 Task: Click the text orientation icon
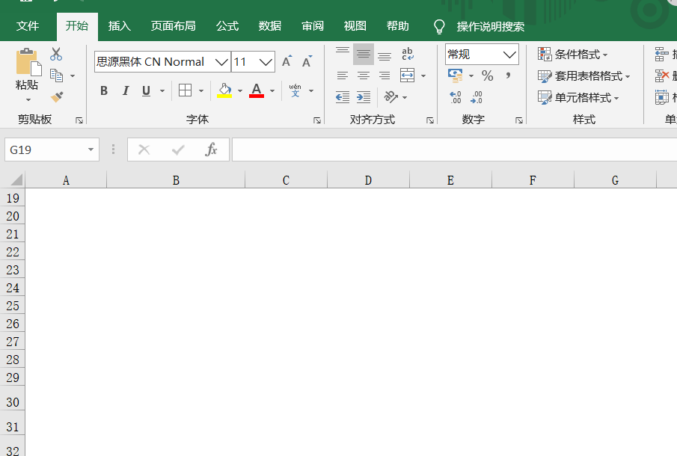(x=390, y=96)
